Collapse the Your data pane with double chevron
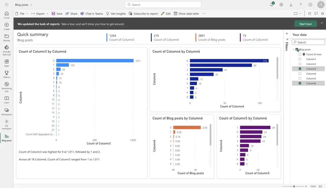This screenshot has height=188, width=326. 287,34
